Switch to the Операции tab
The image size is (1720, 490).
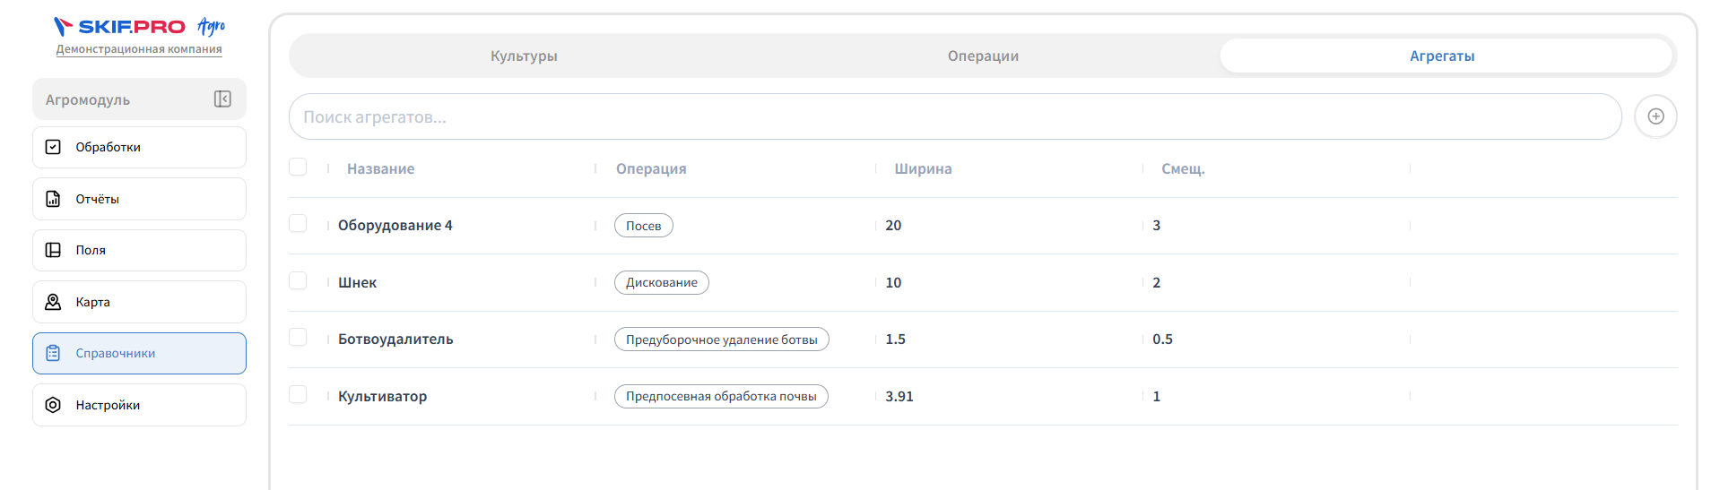[983, 56]
